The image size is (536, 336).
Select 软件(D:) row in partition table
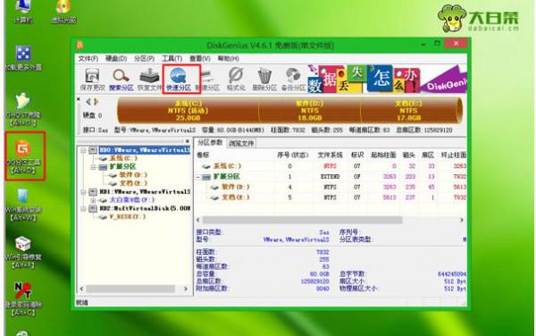click(331, 188)
